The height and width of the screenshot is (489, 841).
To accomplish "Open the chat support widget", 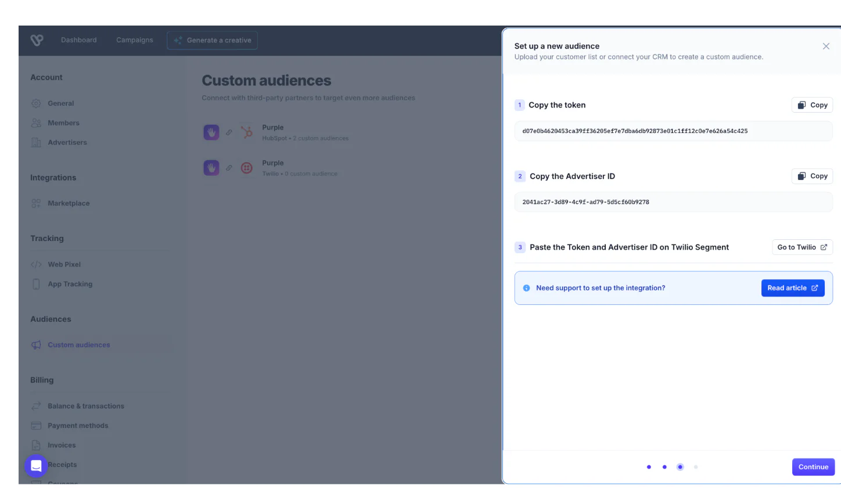I will (x=36, y=466).
